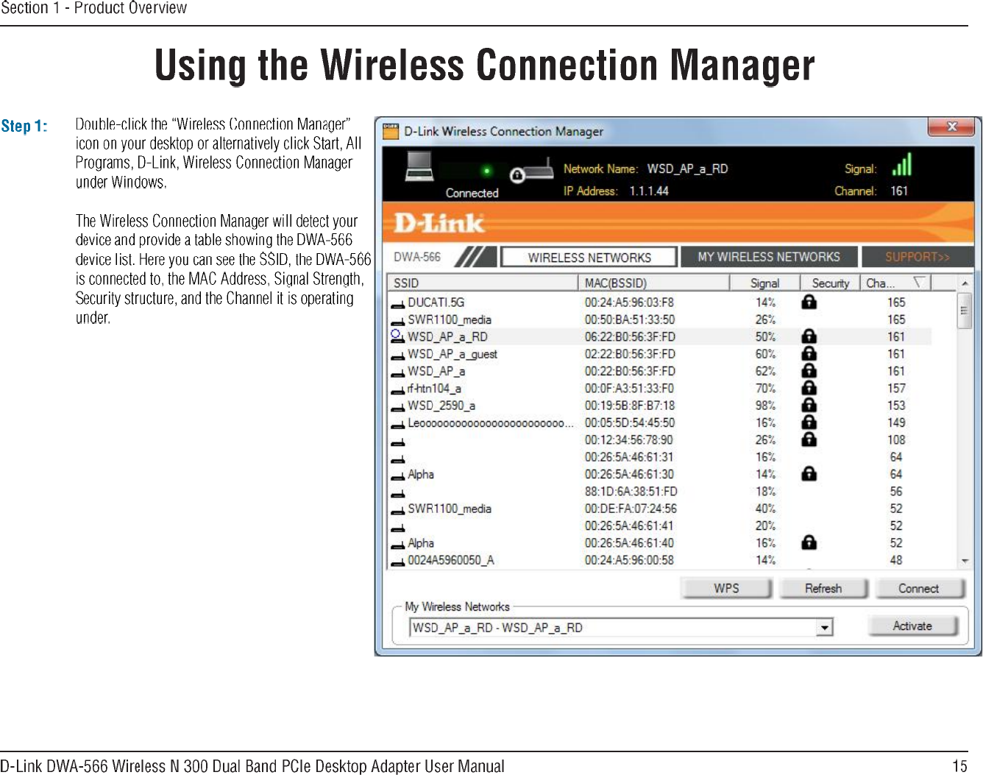Click the secured router icon in header

531,171
